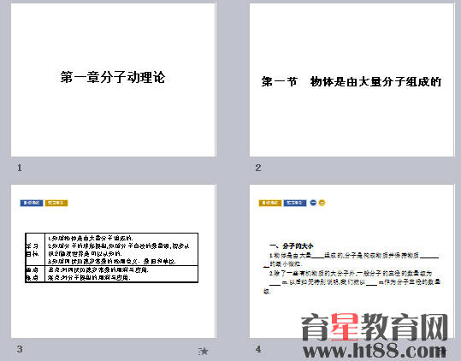
Task: Click the yellow circle icon on slide 4
Action: pos(322,203)
